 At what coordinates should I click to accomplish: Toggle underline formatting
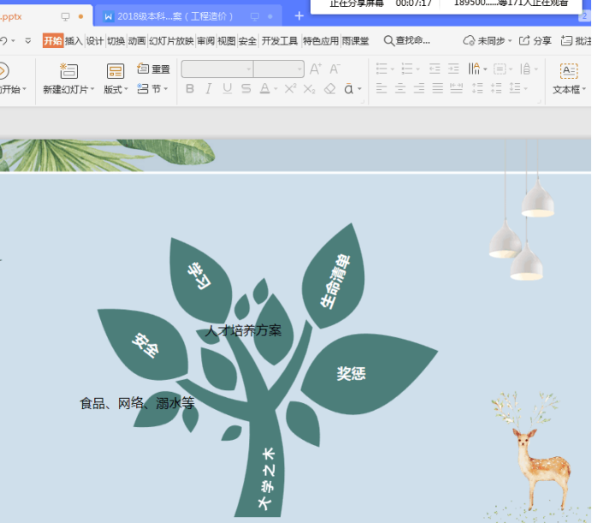[227, 89]
